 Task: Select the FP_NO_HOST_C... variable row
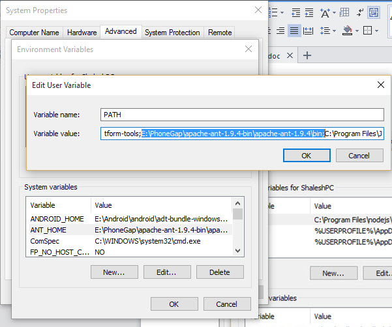(129, 252)
